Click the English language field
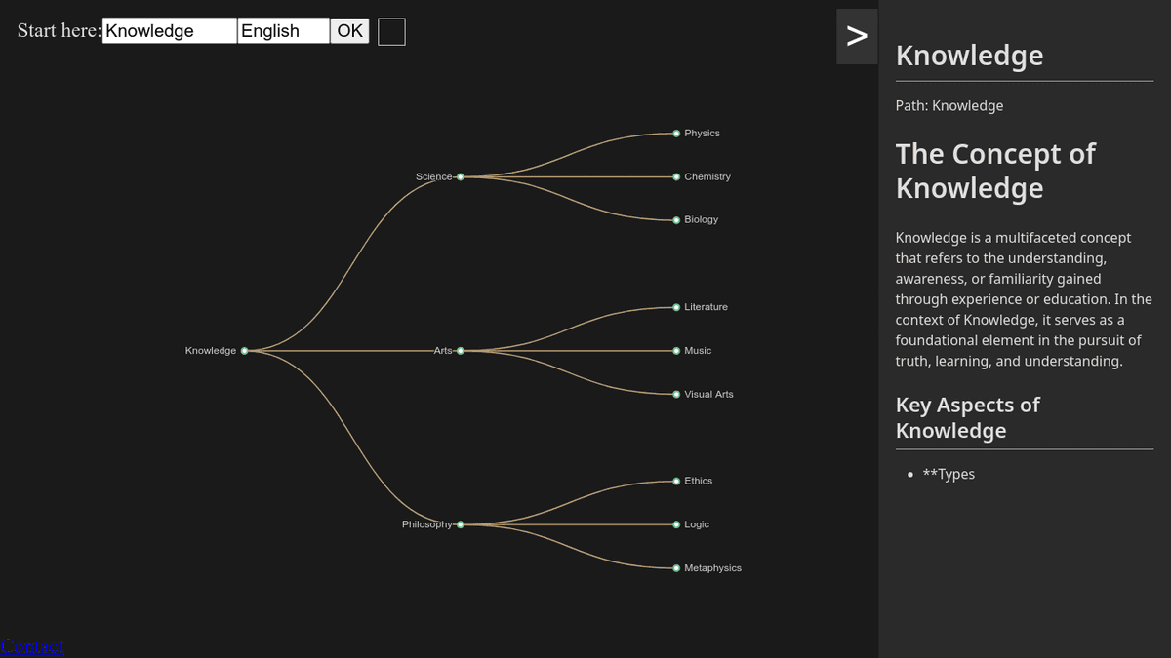This screenshot has width=1171, height=658. click(283, 31)
